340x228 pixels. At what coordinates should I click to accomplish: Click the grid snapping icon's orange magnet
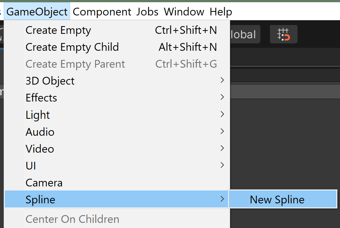click(284, 34)
